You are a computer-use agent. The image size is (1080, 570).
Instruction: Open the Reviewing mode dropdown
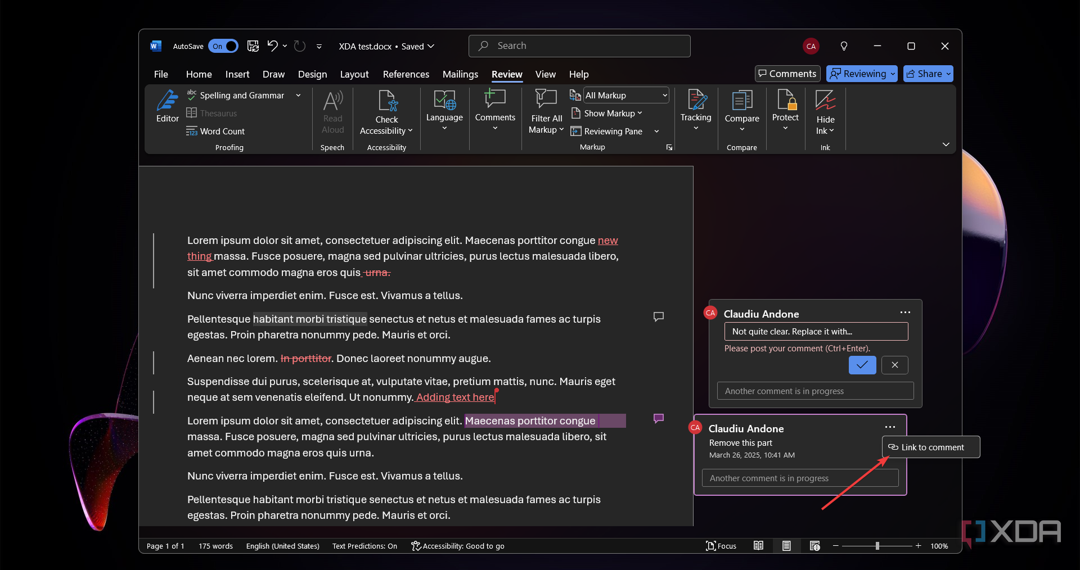[862, 74]
